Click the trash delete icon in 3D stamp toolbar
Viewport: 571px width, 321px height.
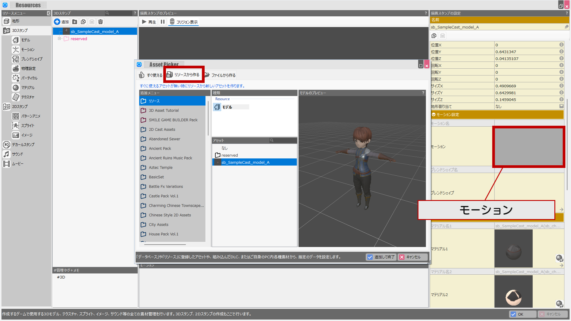pyautogui.click(x=101, y=22)
